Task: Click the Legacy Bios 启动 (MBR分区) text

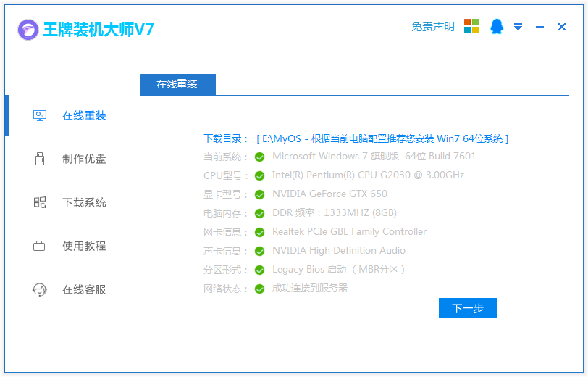Action: tap(339, 269)
